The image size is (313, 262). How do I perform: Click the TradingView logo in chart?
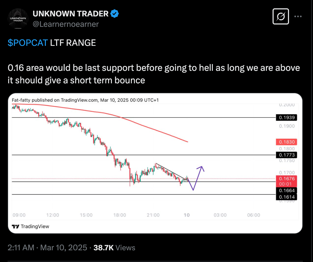31,226
